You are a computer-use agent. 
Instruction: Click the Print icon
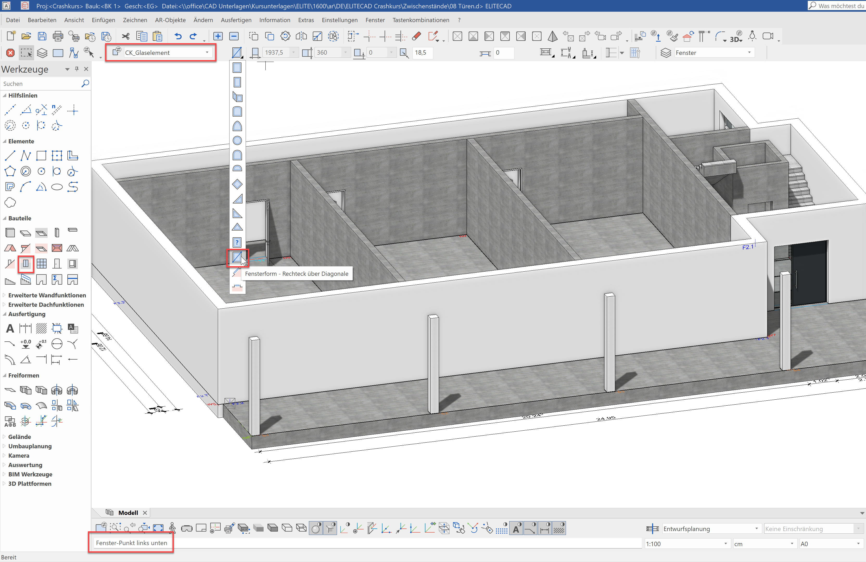pyautogui.click(x=58, y=36)
